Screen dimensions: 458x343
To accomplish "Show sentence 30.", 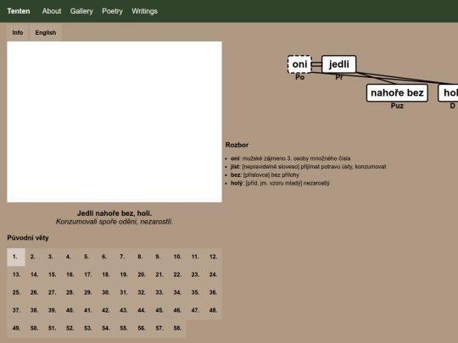I will (105, 292).
